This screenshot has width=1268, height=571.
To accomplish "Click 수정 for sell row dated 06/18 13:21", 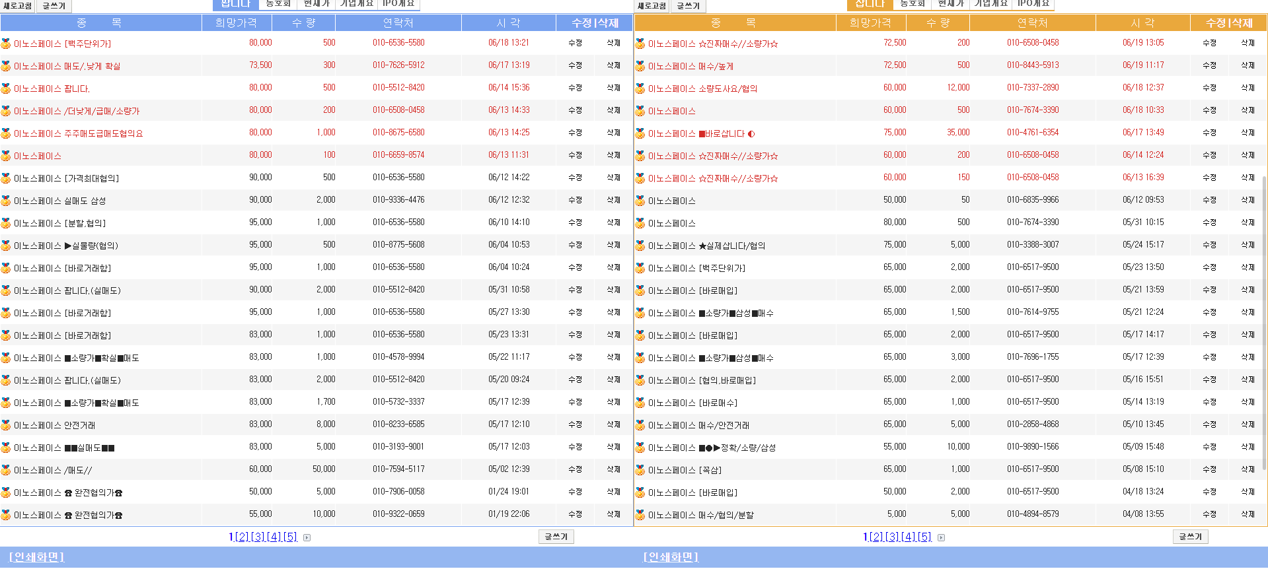I will (575, 43).
